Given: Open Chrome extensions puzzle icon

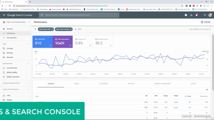Looking at the screenshot, I should click(x=201, y=6).
